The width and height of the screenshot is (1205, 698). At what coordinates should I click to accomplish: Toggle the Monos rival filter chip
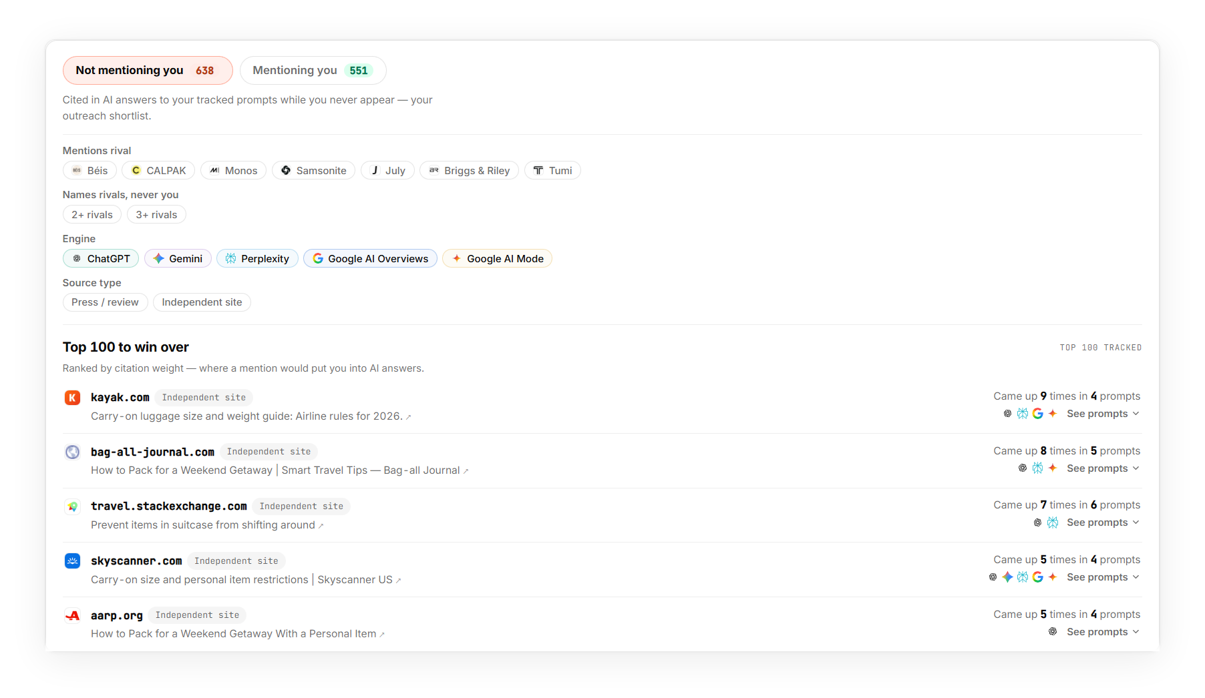[x=233, y=170]
